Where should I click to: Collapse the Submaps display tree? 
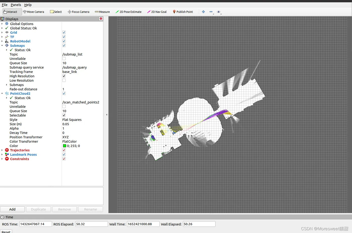click(x=2, y=45)
